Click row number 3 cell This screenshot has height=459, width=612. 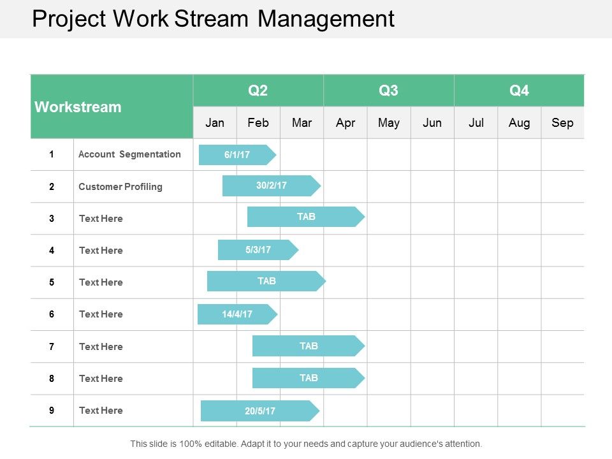click(x=52, y=219)
